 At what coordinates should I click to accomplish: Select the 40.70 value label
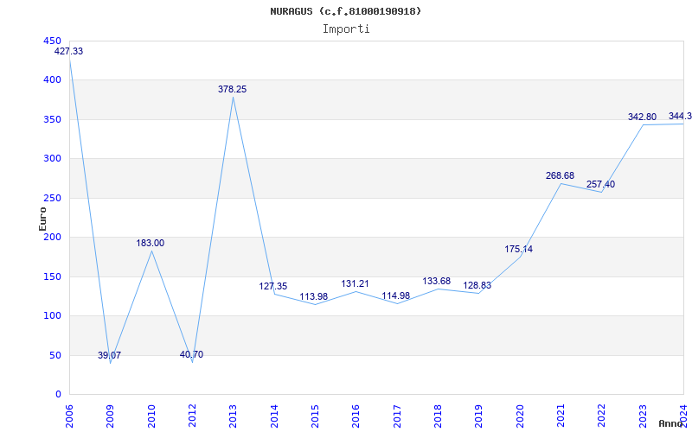tap(191, 354)
